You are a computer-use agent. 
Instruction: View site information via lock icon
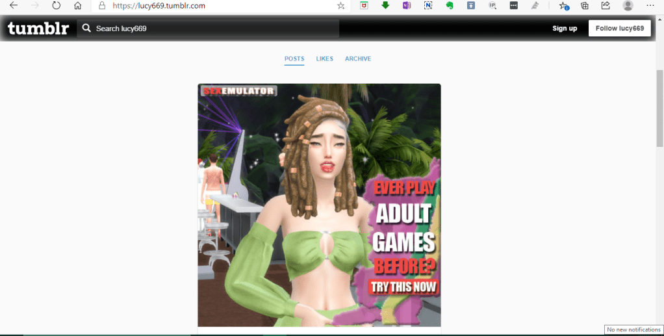(x=101, y=6)
